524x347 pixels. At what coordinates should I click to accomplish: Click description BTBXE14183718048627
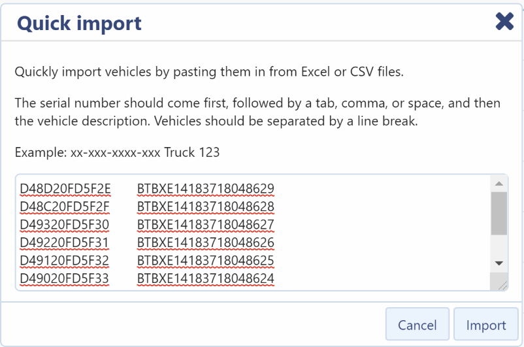(x=206, y=225)
